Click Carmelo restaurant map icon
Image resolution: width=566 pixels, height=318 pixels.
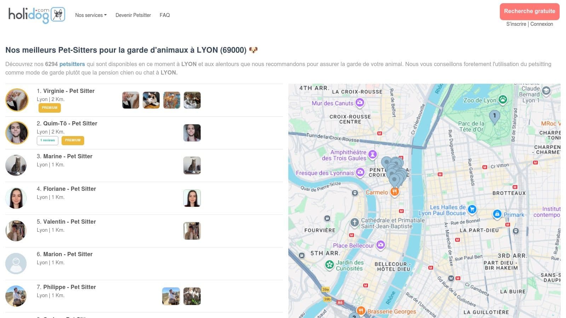[x=394, y=192]
